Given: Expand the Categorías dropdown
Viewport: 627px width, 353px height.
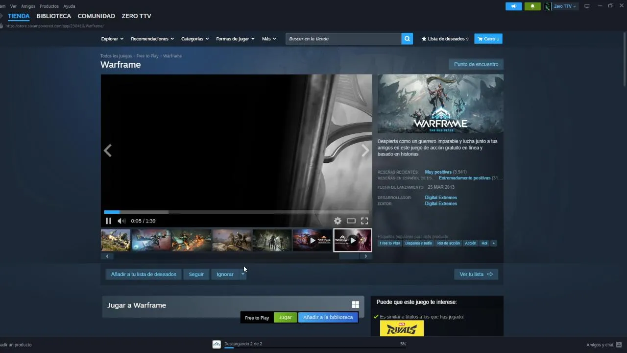Looking at the screenshot, I should tap(195, 39).
